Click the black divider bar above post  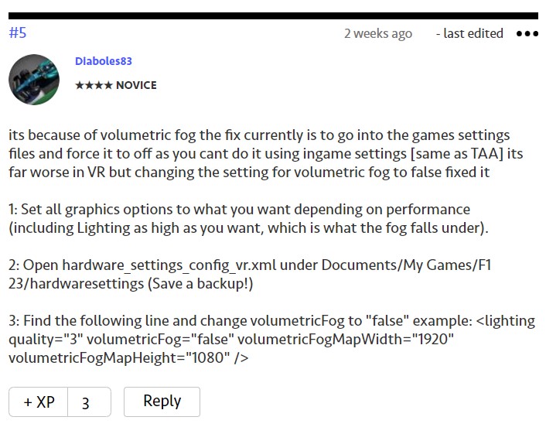click(273, 16)
